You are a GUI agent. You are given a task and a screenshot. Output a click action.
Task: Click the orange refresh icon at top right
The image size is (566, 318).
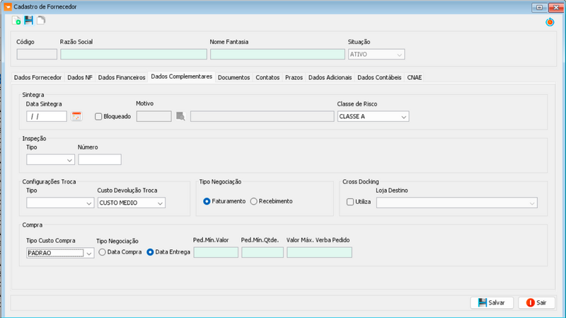coord(550,22)
